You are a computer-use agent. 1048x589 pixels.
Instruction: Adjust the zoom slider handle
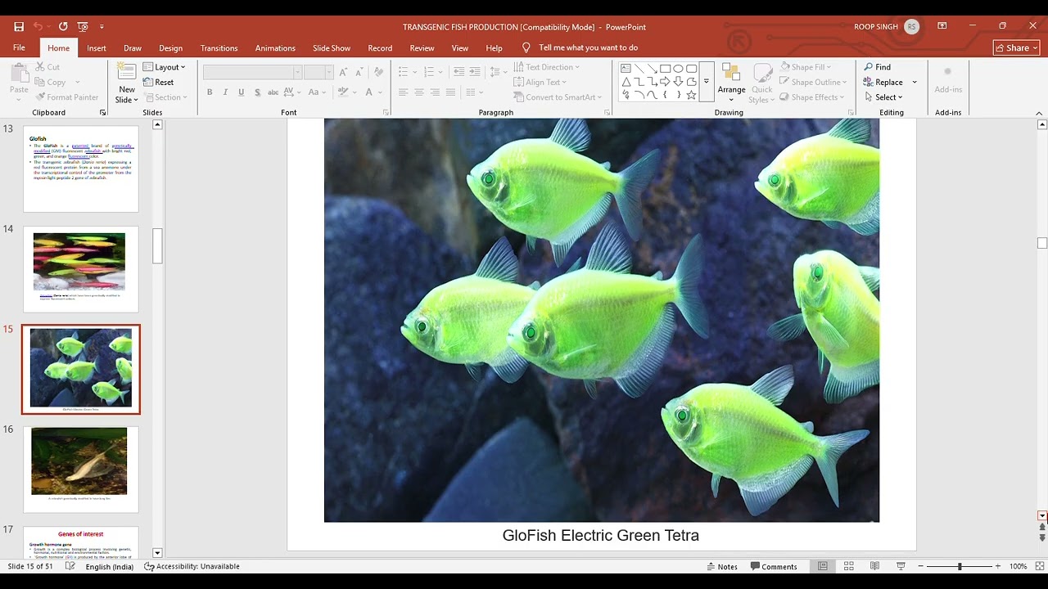960,566
